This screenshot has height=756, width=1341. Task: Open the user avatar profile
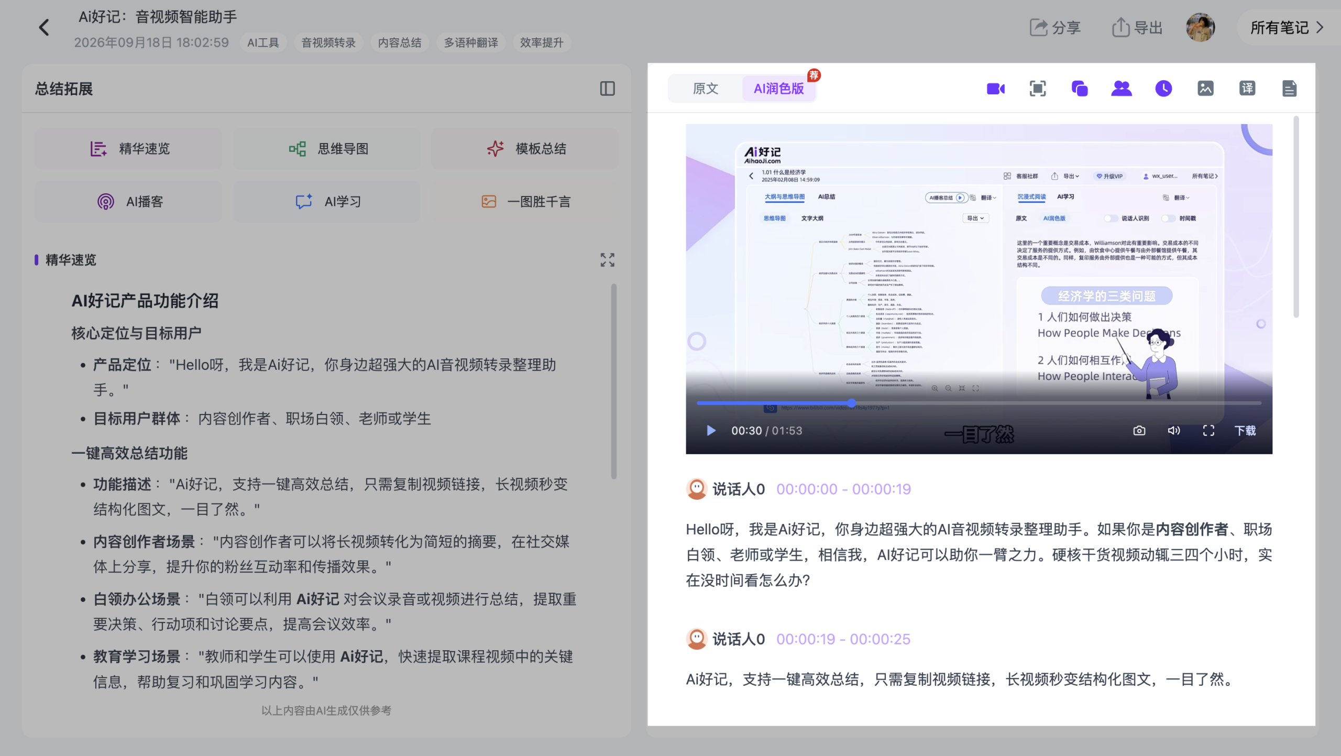[1201, 27]
